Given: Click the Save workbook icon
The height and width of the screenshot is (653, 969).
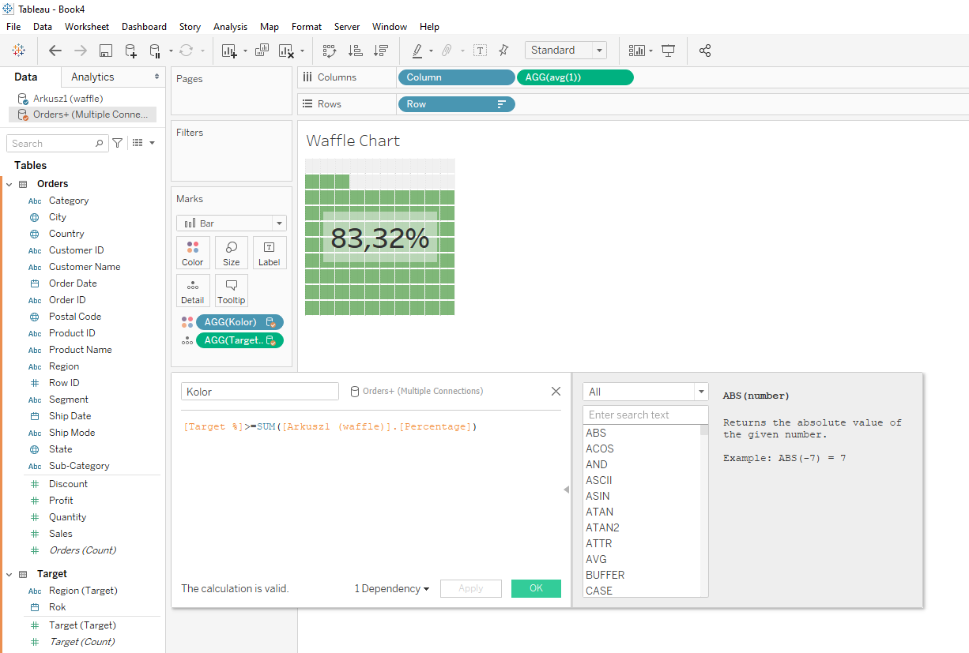Looking at the screenshot, I should [105, 51].
